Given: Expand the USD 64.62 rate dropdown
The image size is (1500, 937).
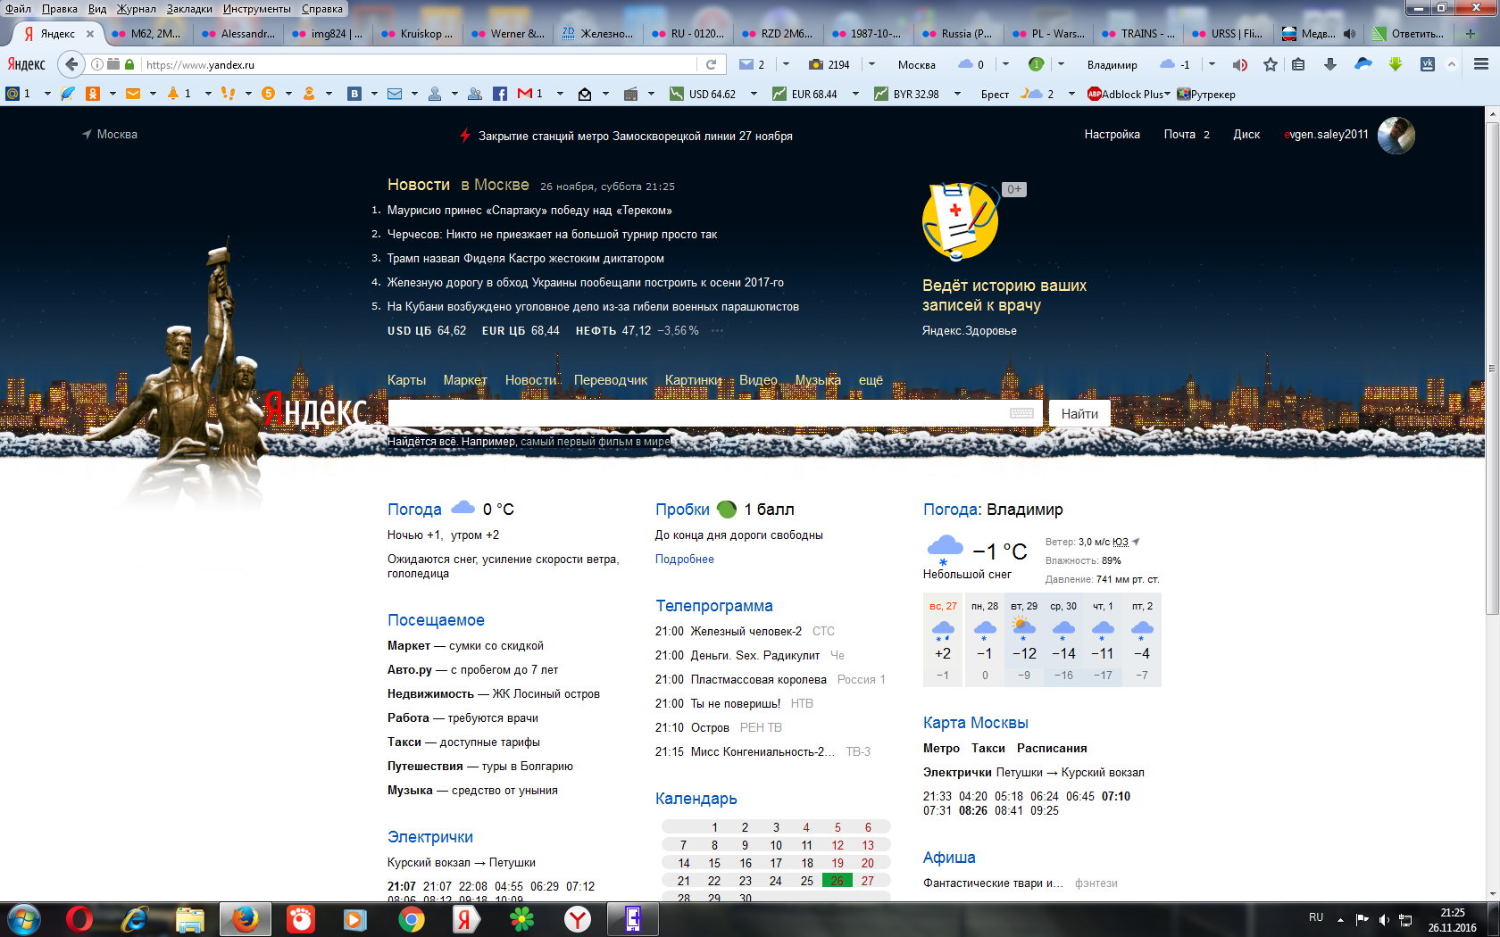Looking at the screenshot, I should click(x=754, y=94).
